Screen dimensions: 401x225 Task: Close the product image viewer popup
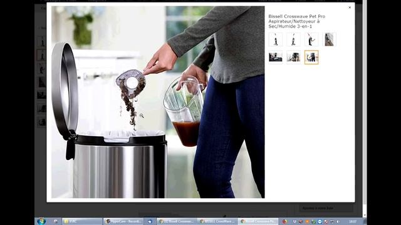pyautogui.click(x=350, y=7)
